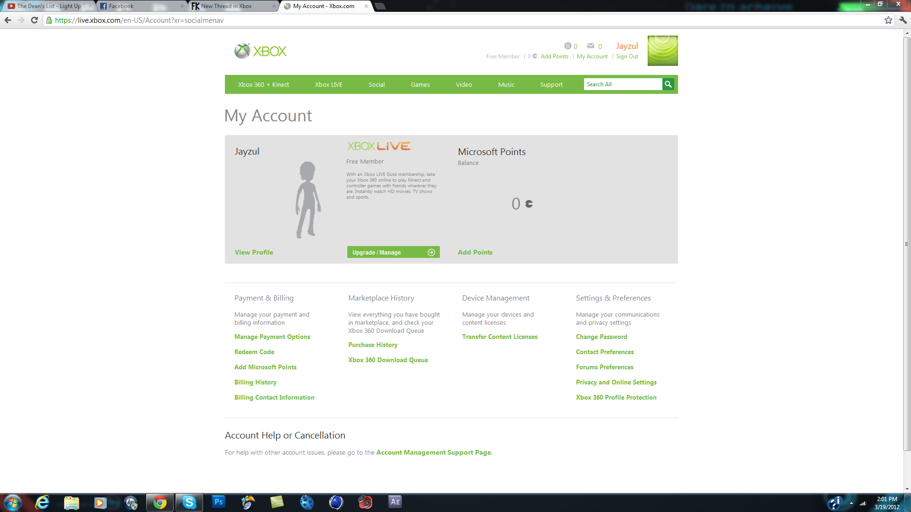The width and height of the screenshot is (911, 512).
Task: Launch Skype from the taskbar
Action: (189, 502)
